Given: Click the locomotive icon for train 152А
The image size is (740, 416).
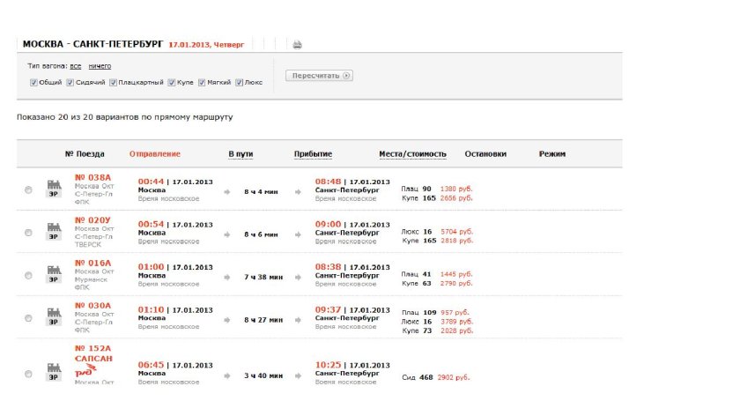Looking at the screenshot, I should coord(54,372).
